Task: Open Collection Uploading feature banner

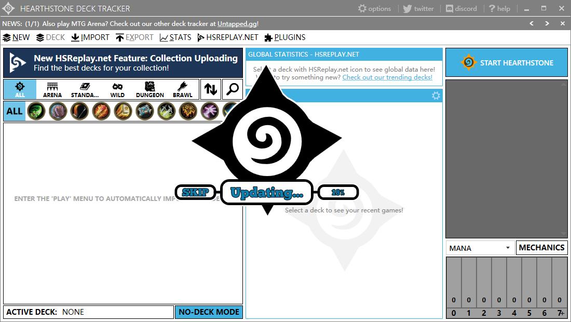Action: click(x=123, y=63)
